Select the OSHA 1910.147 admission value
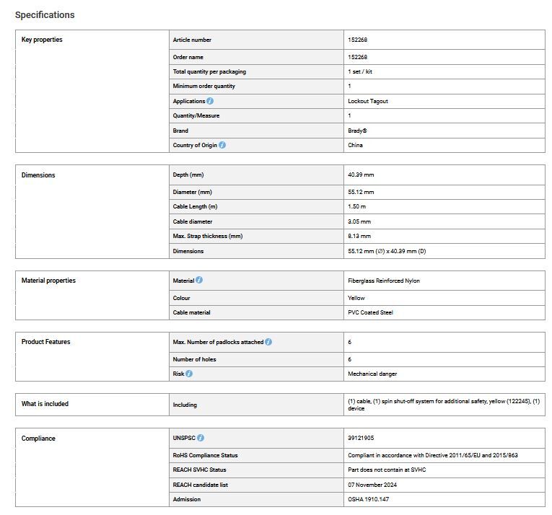Viewport: 552px width, 515px height. tap(368, 499)
